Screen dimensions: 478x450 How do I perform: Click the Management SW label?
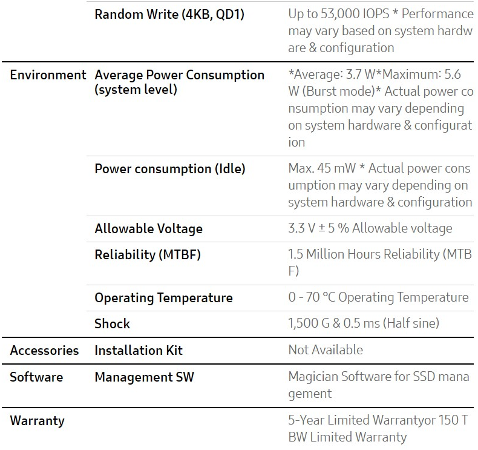pyautogui.click(x=145, y=377)
